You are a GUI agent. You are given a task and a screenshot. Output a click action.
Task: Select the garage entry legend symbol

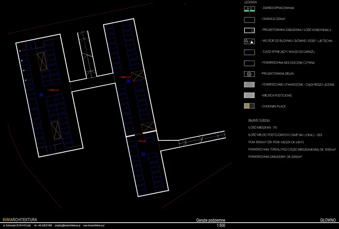coord(249,52)
